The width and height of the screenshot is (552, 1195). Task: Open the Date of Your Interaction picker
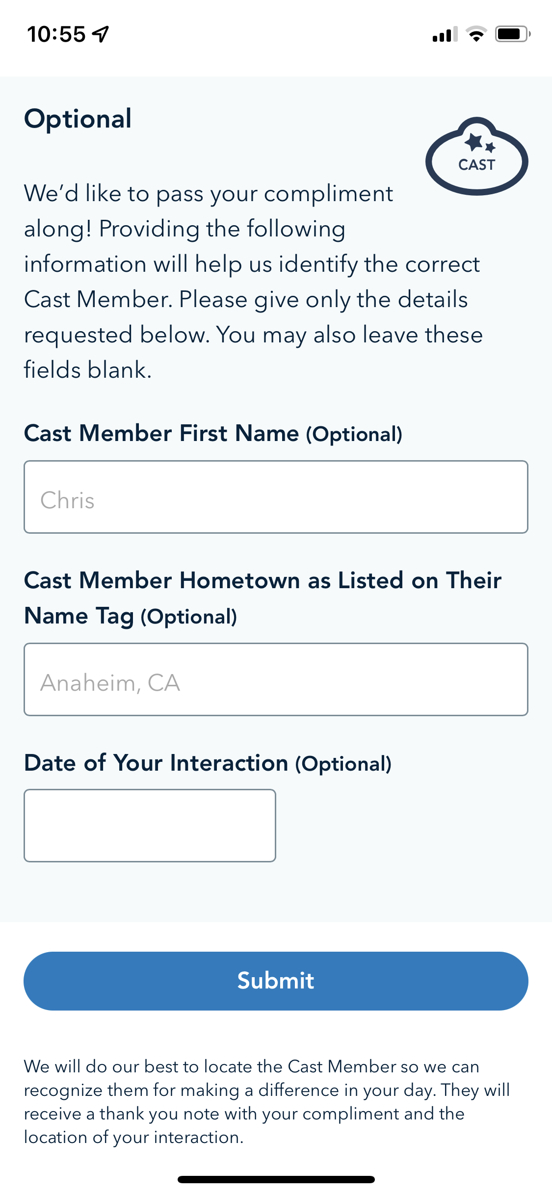(150, 826)
